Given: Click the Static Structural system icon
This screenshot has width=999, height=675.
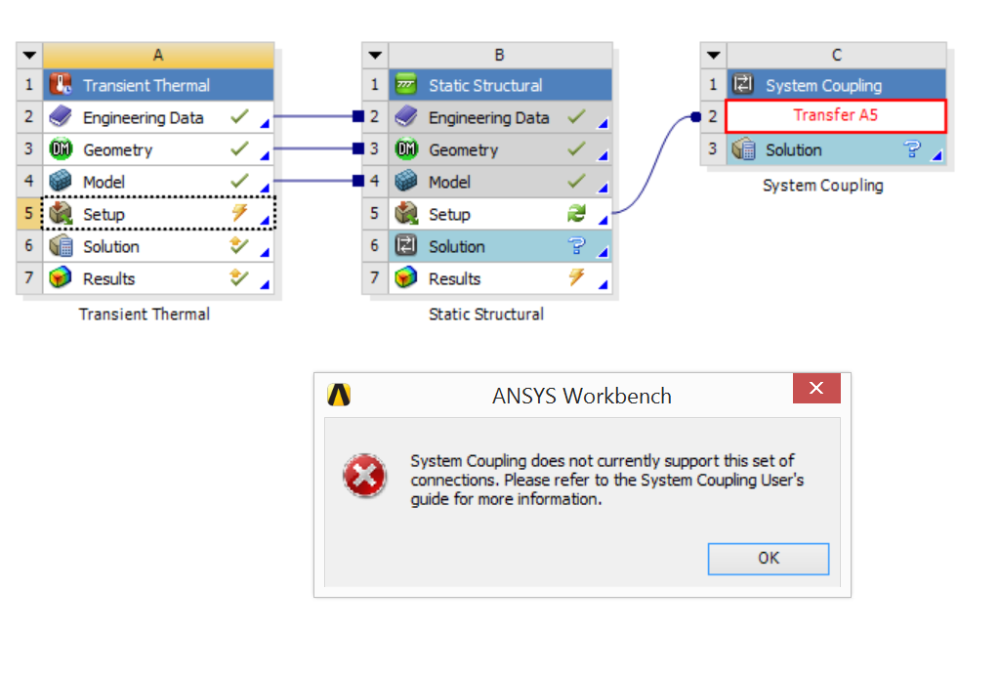Looking at the screenshot, I should 406,85.
